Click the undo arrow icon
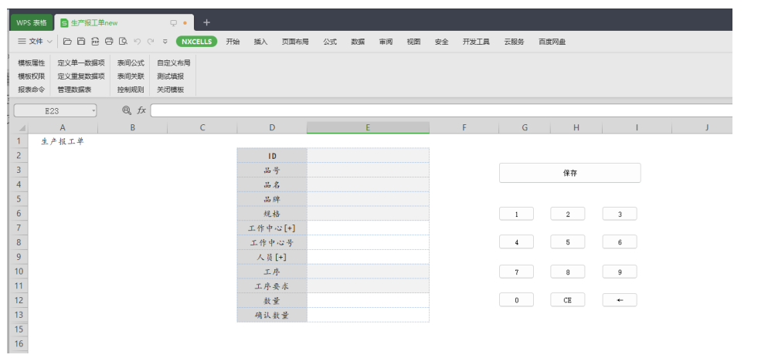The width and height of the screenshot is (768, 358). pyautogui.click(x=138, y=42)
